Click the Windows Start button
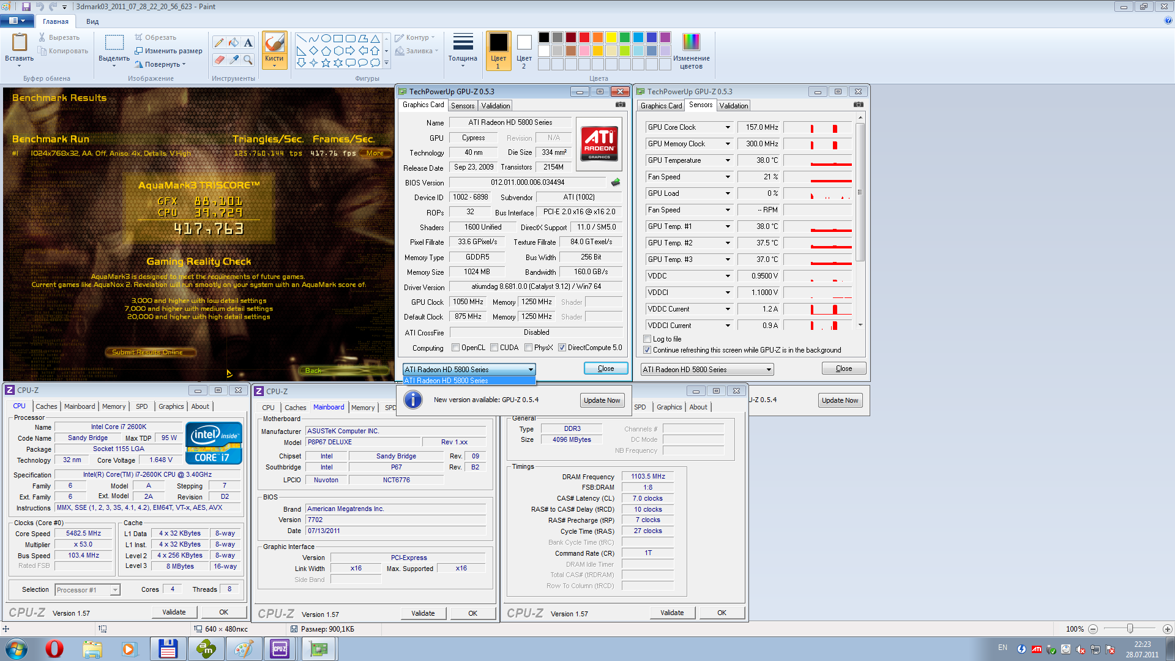The width and height of the screenshot is (1175, 661). coord(17,649)
